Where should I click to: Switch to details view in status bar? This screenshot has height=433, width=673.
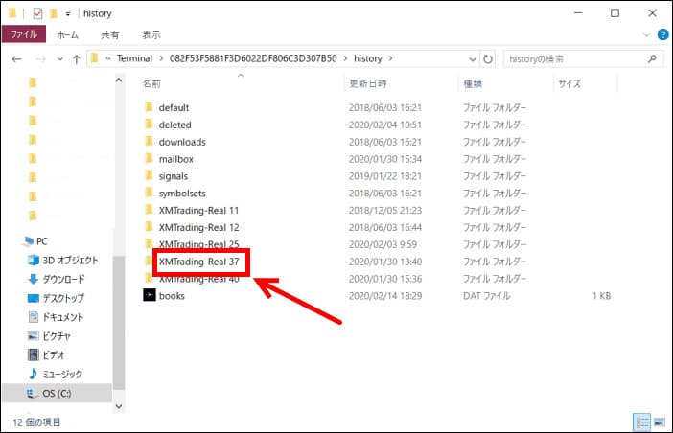pyautogui.click(x=642, y=422)
